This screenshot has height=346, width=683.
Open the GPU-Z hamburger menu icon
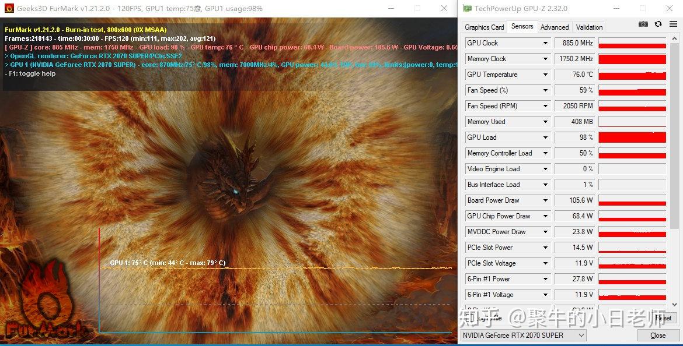click(674, 24)
